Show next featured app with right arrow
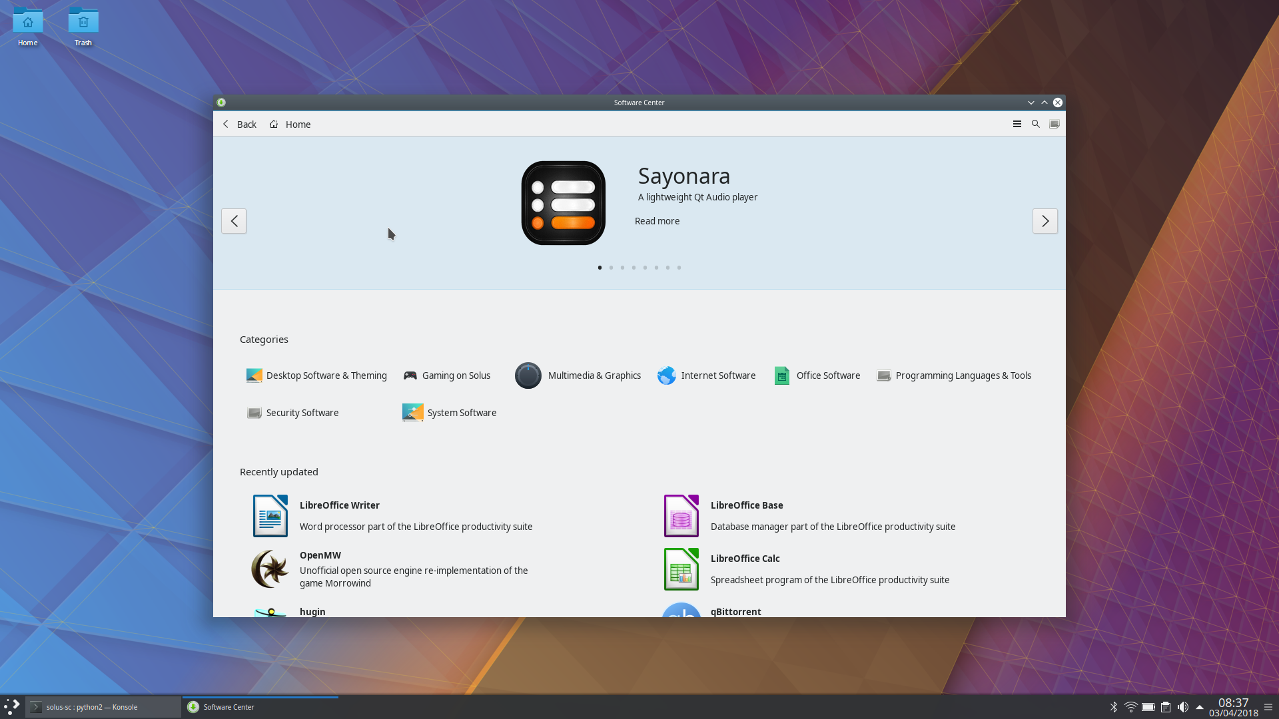This screenshot has height=719, width=1279. click(x=1045, y=221)
